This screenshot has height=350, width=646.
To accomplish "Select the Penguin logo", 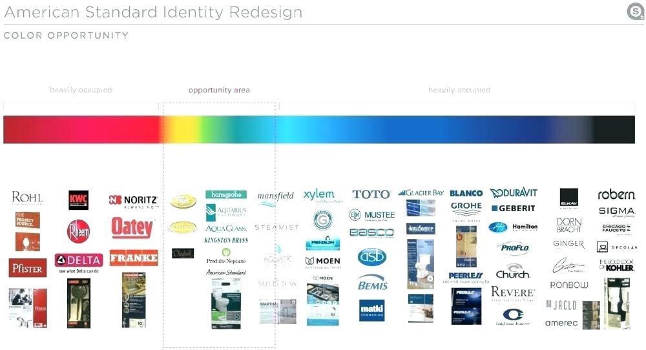I will [x=323, y=243].
